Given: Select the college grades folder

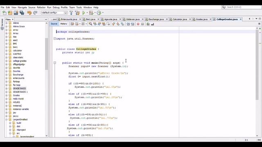Looking at the screenshot, I should tap(20, 61).
